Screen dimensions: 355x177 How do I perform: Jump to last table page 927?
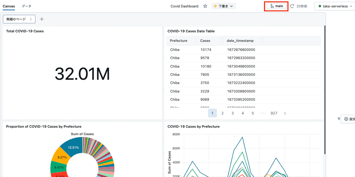point(274,113)
